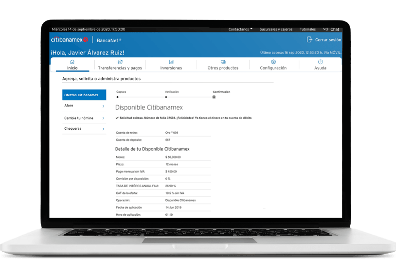Viewport: 396px width, 277px height.
Task: Click the Plazo value 12 meses
Action: click(172, 164)
